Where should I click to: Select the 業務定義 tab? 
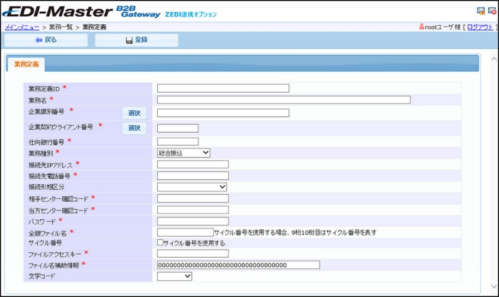[26, 64]
